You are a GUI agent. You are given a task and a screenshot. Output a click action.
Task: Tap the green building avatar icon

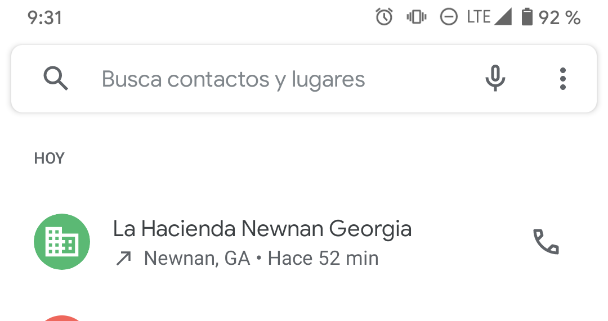62,242
